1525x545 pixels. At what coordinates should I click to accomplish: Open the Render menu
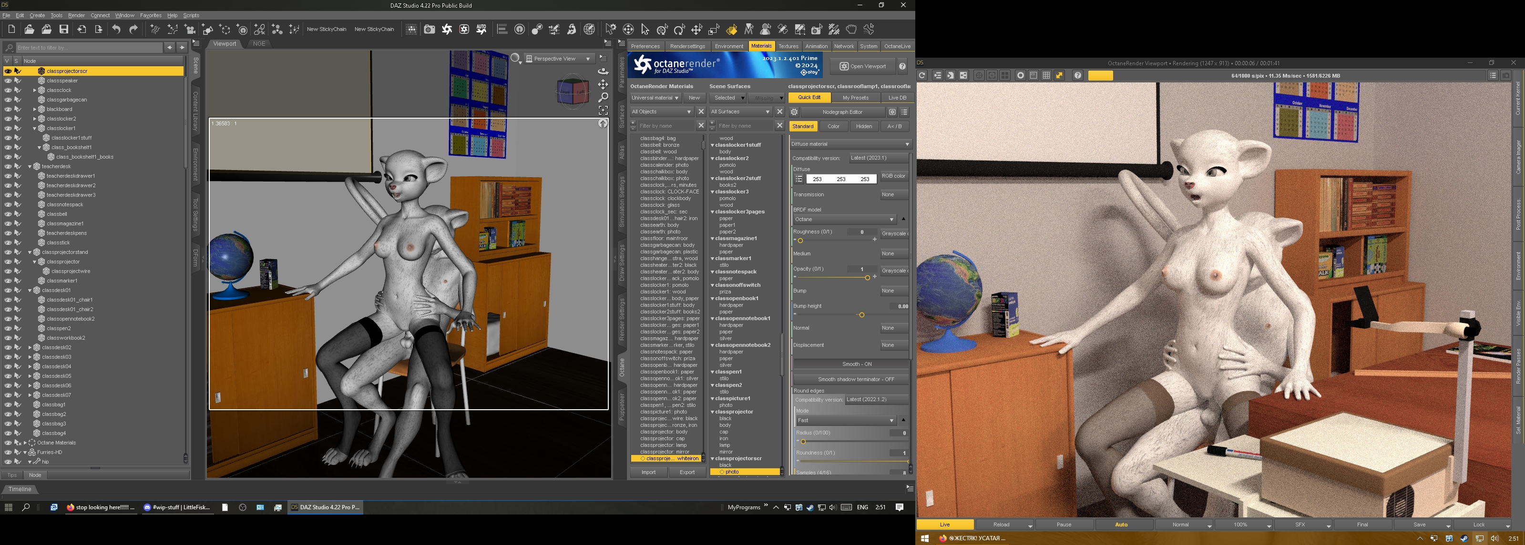point(76,15)
